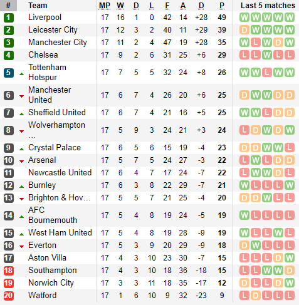Open the Norwich City team link
Viewport: 299px width, 305px height.
pos(51,283)
